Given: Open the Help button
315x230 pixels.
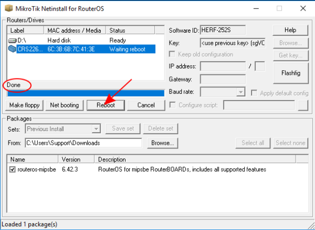Looking at the screenshot, I should click(x=290, y=30).
